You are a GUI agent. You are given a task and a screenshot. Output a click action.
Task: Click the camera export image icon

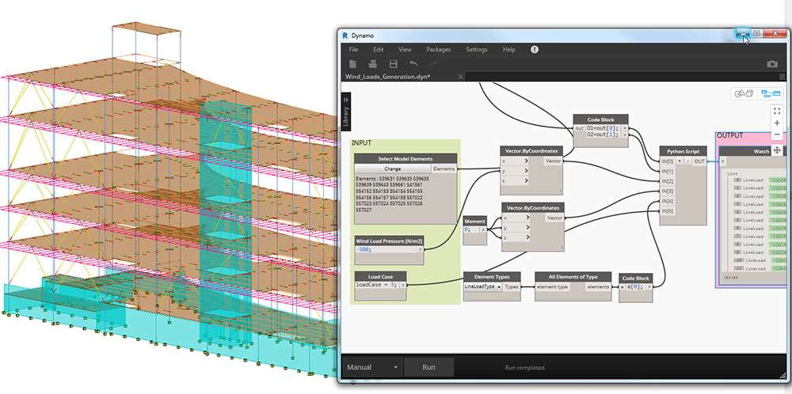(771, 64)
